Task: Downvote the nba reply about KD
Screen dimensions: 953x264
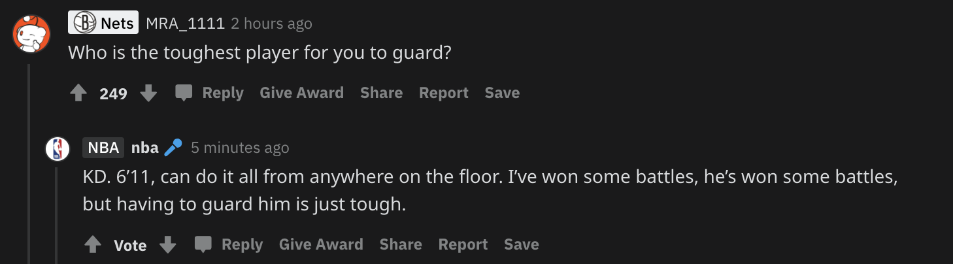Action: coord(168,245)
